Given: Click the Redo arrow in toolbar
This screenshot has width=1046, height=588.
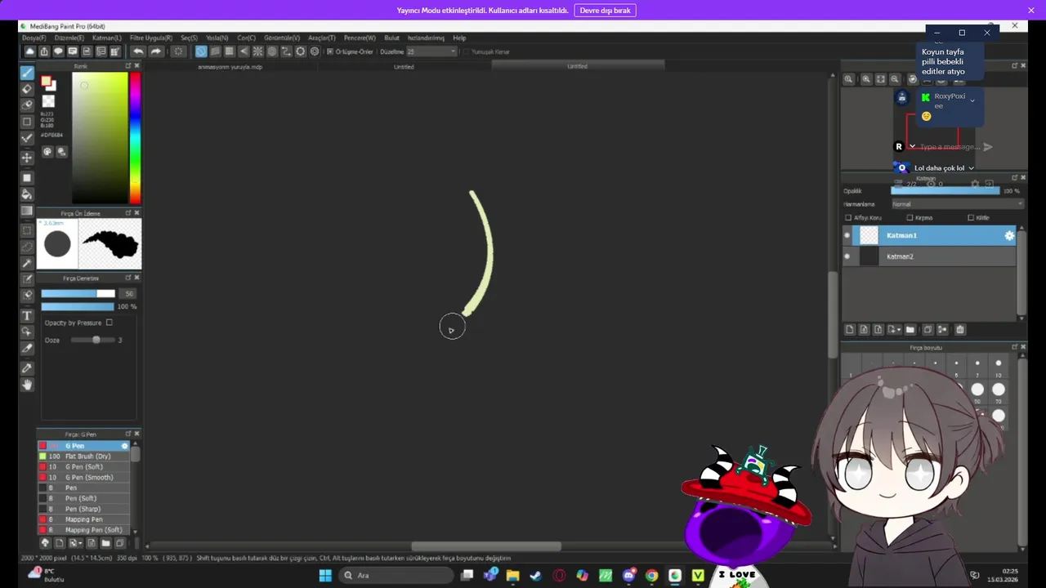Looking at the screenshot, I should pyautogui.click(x=155, y=51).
